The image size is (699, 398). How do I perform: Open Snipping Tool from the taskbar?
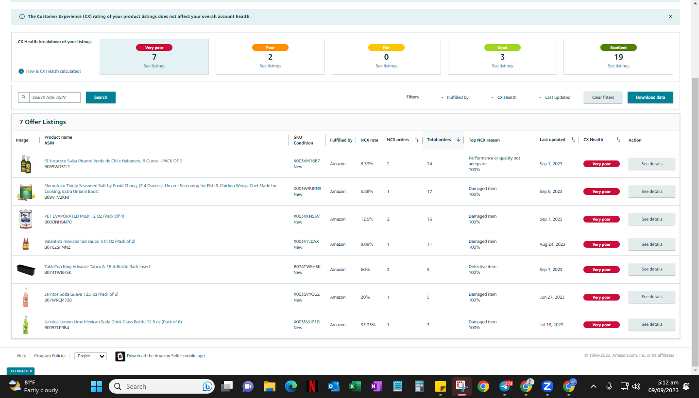click(461, 386)
